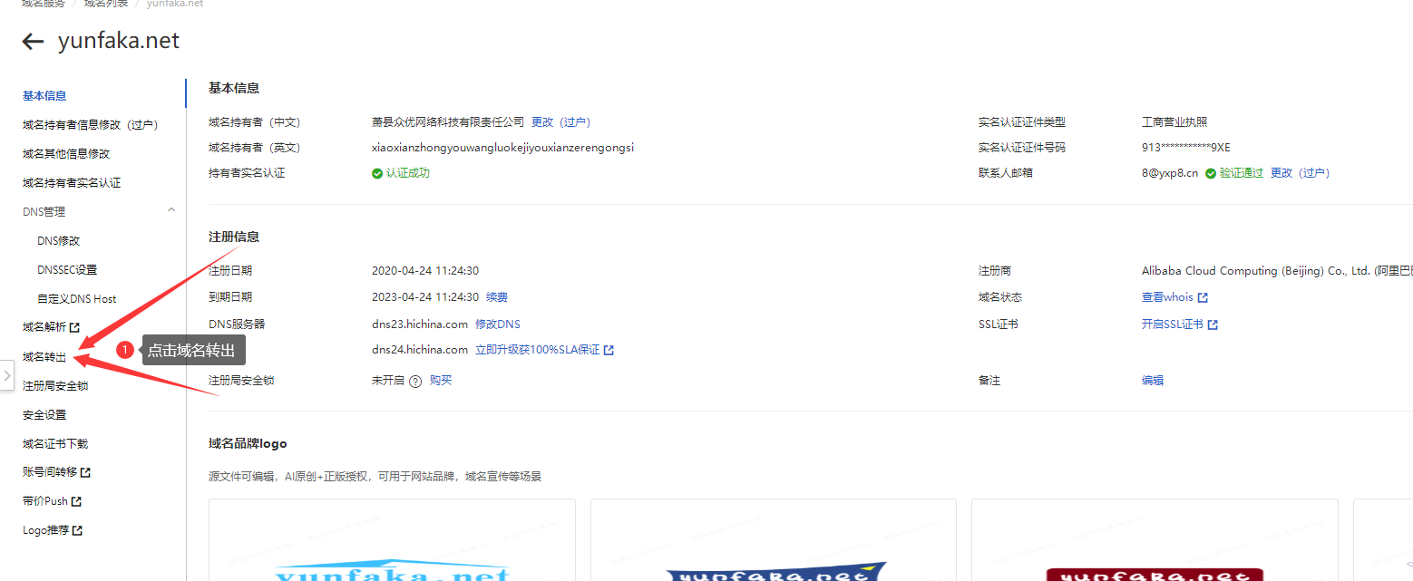Screen dimensions: 1413x581
Task: Click external link icon after 立即升级获100%SLA保证
Action: 609,350
